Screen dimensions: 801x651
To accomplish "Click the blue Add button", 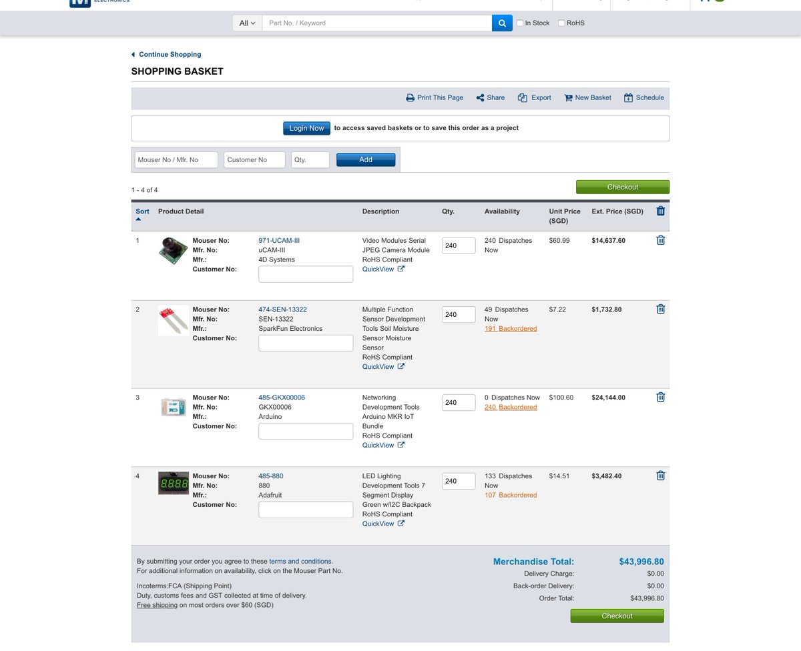I will click(x=366, y=160).
